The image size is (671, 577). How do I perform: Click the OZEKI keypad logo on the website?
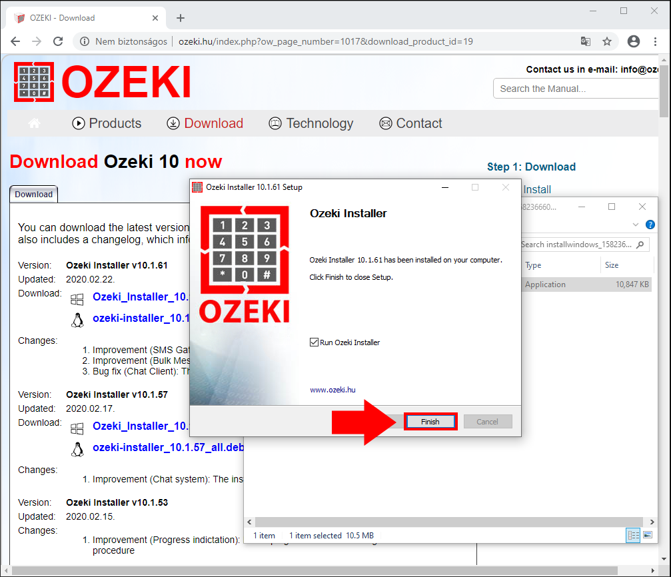click(x=34, y=82)
